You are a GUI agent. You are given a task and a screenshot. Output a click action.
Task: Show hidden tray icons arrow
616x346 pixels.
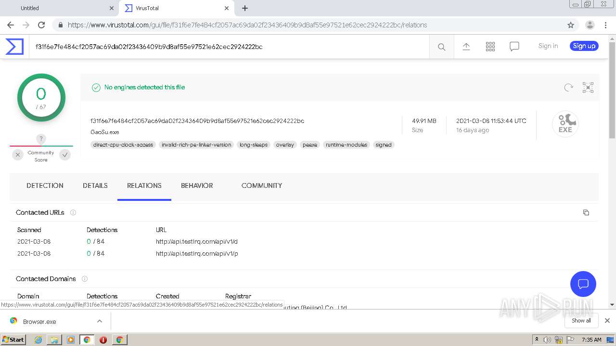pos(537,340)
